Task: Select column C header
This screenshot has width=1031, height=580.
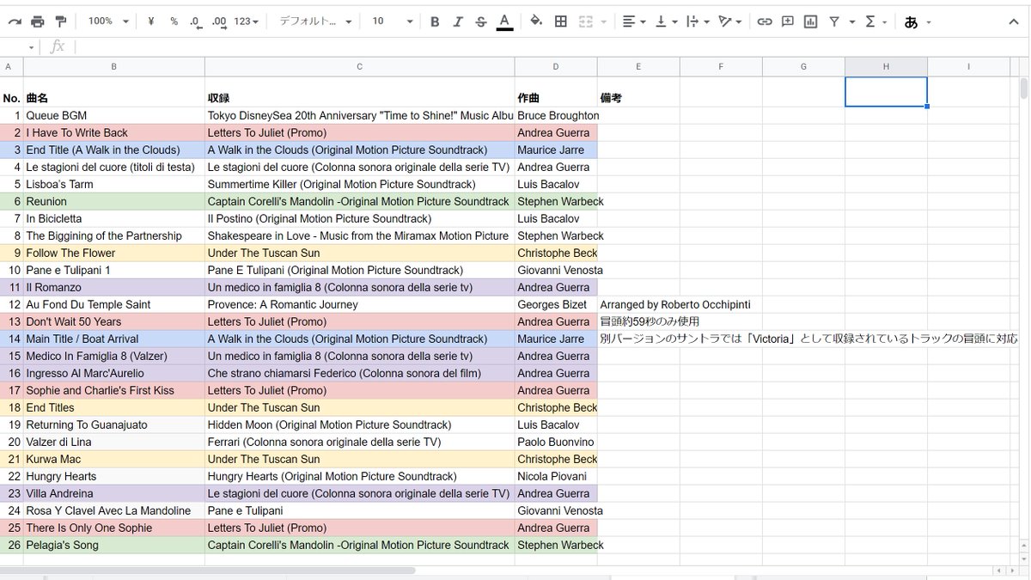Action: [x=360, y=67]
